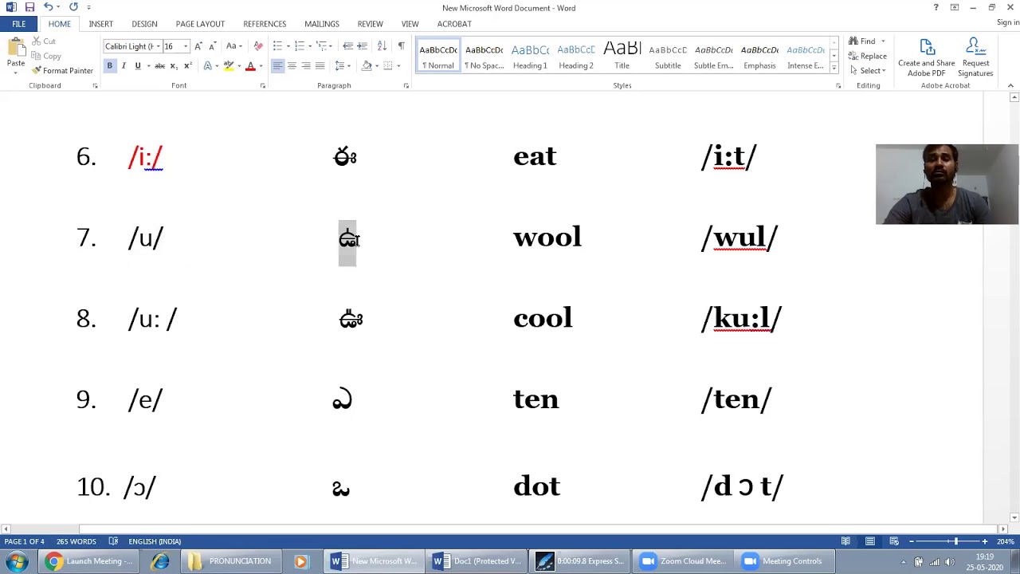Apply Heading 1 style
Image resolution: width=1020 pixels, height=574 pixels.
pyautogui.click(x=530, y=56)
